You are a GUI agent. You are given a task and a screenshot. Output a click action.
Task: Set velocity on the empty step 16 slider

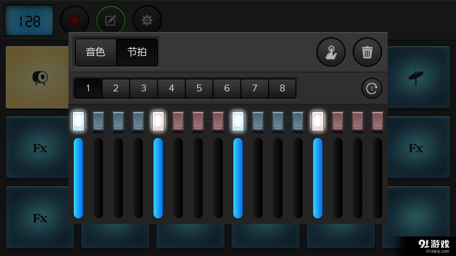tap(378, 178)
